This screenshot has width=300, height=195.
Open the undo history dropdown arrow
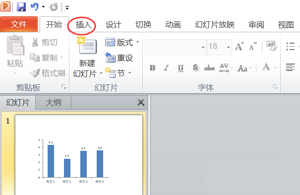tap(44, 7)
